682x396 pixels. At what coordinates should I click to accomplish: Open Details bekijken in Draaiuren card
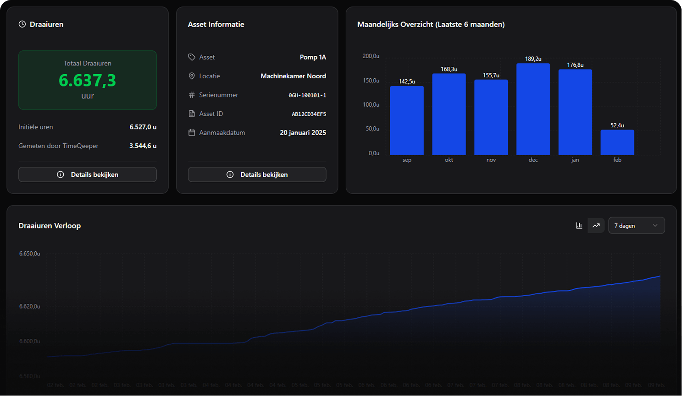[88, 174]
